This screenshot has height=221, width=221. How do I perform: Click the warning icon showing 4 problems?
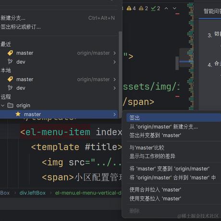pyautogui.click(x=129, y=8)
